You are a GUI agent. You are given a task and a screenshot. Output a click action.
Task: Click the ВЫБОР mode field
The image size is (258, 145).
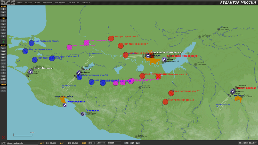click(114, 143)
